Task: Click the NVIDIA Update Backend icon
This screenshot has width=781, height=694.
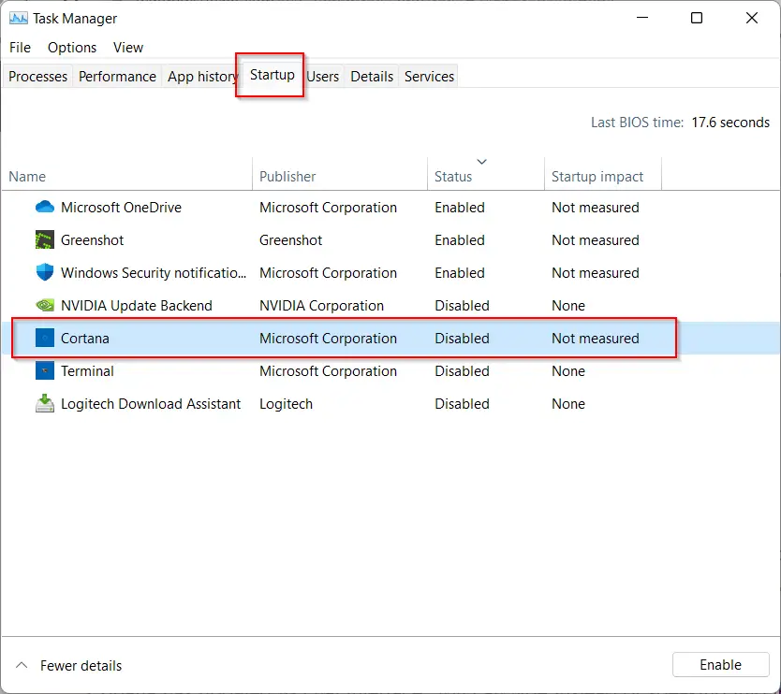Action: pos(45,305)
